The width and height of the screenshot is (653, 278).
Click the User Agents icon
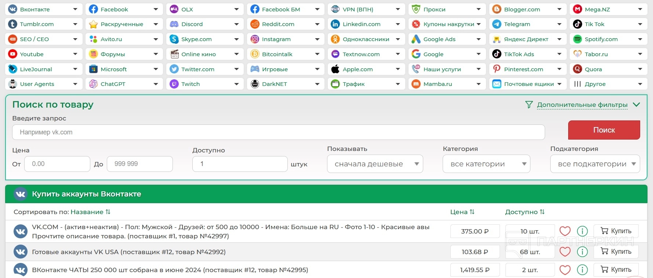[x=13, y=84]
